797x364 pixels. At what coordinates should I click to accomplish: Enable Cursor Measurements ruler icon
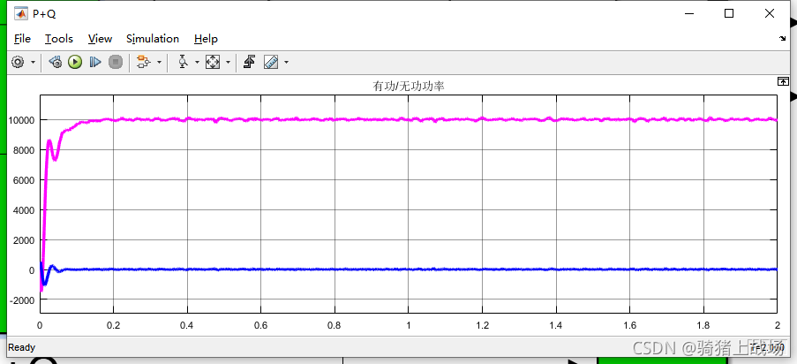coord(272,62)
